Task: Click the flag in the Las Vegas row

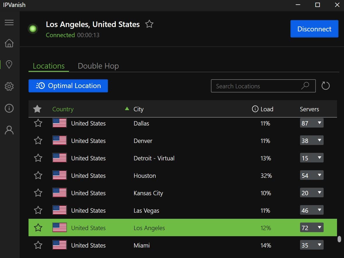Action: pyautogui.click(x=59, y=210)
